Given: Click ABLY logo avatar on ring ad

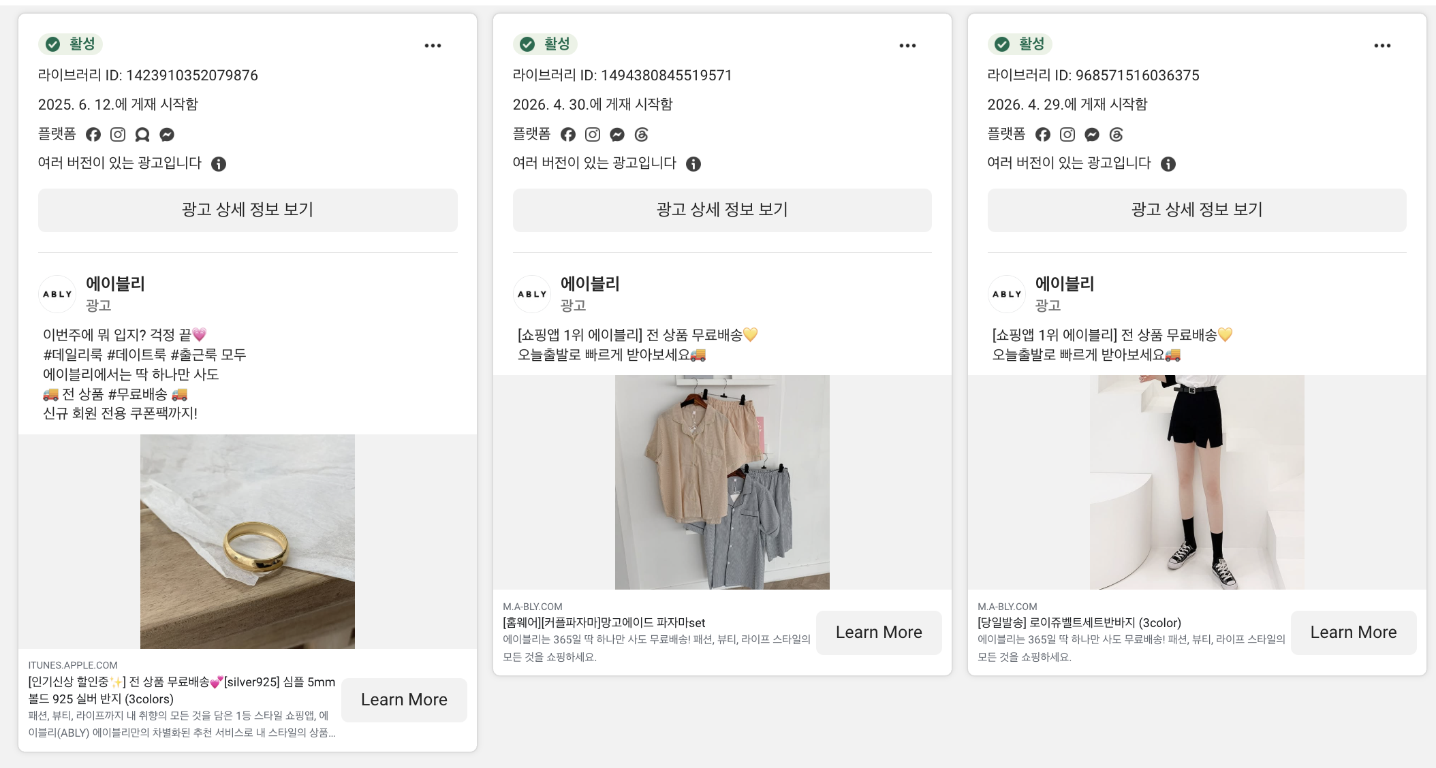Looking at the screenshot, I should coord(57,294).
